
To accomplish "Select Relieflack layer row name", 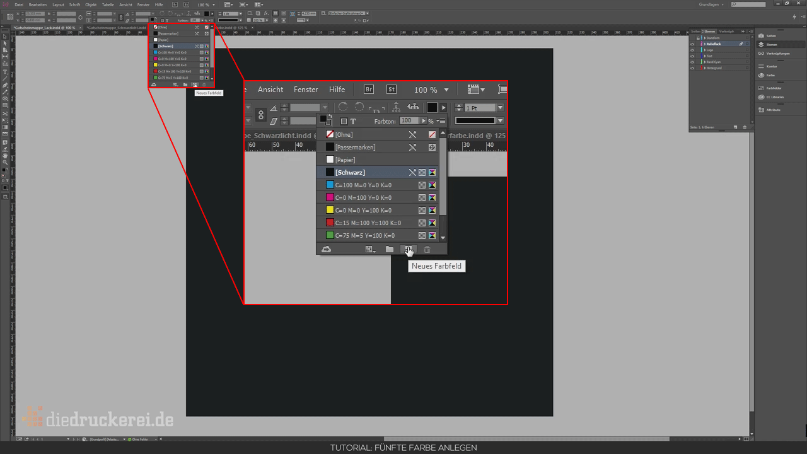I will [714, 44].
